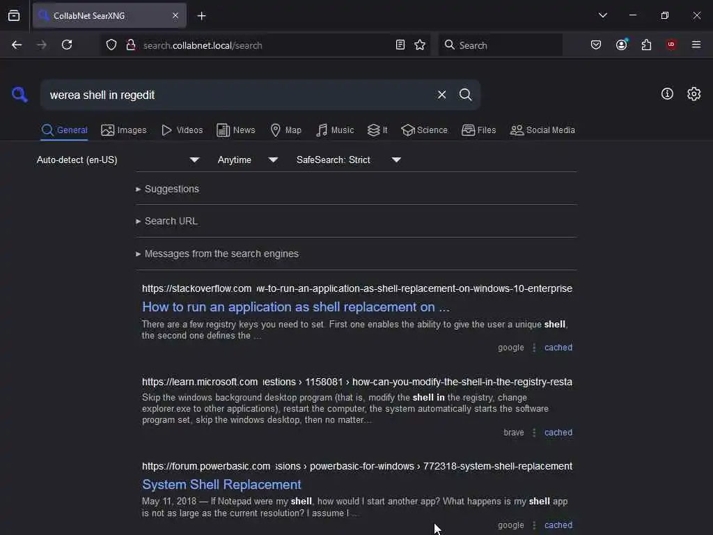Focus the browser address bar

[x=266, y=45]
